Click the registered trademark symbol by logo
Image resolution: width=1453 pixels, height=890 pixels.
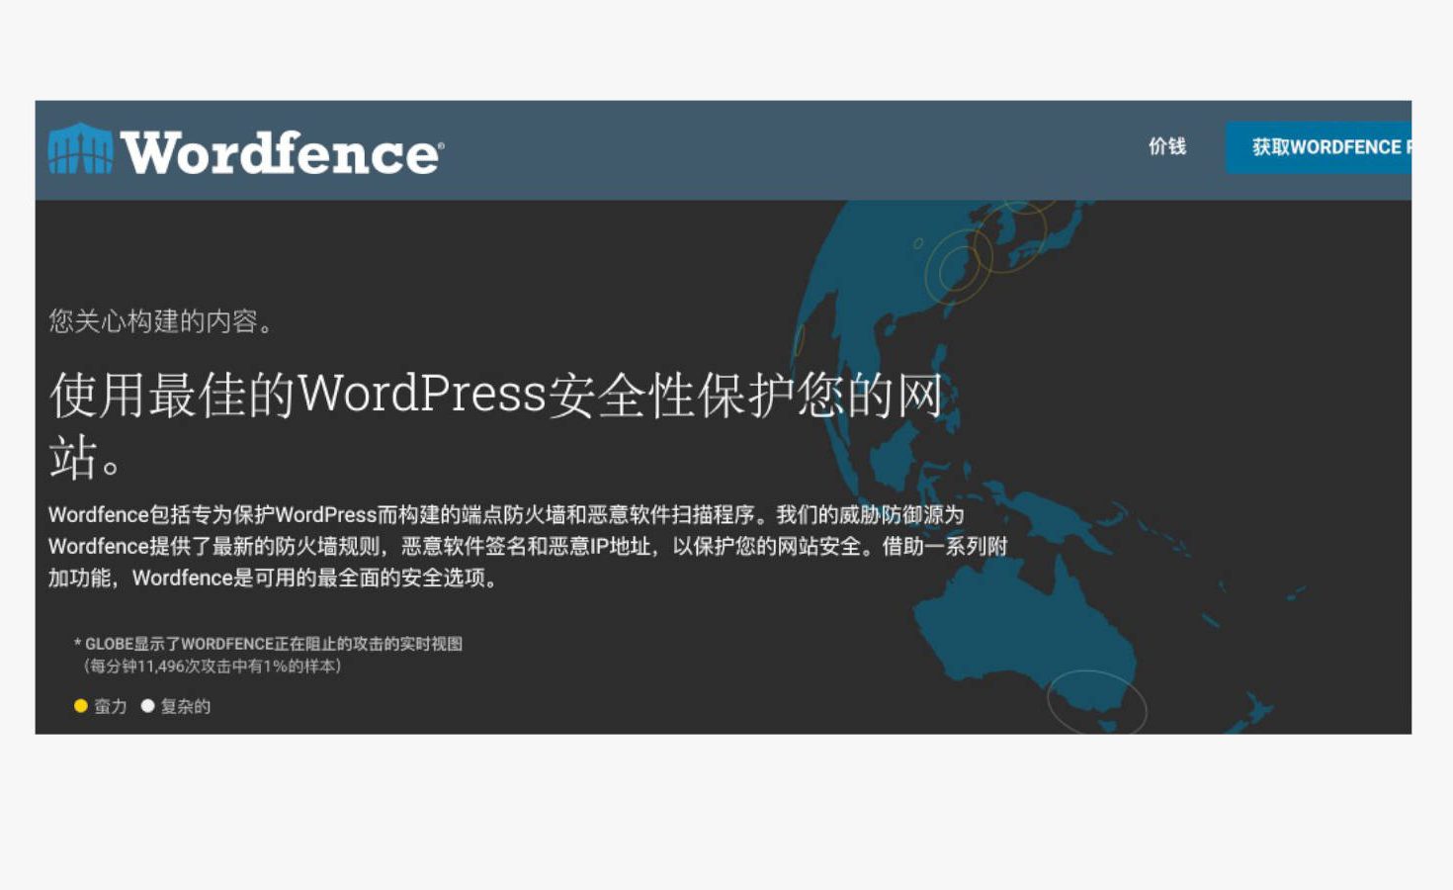(x=441, y=145)
